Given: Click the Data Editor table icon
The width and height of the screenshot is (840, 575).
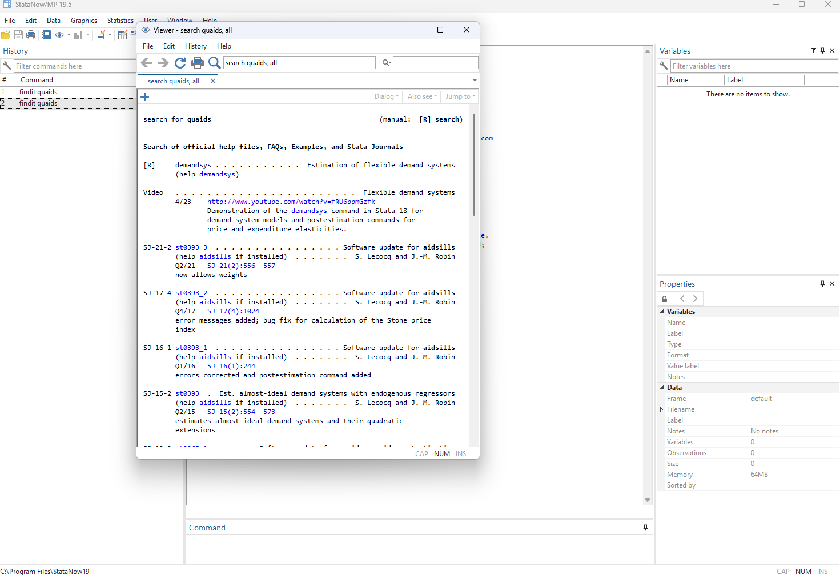Looking at the screenshot, I should click(x=122, y=35).
